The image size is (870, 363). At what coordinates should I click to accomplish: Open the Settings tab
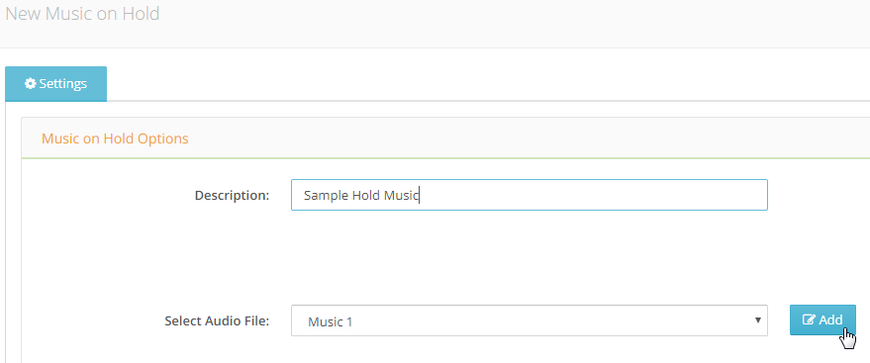(x=56, y=84)
